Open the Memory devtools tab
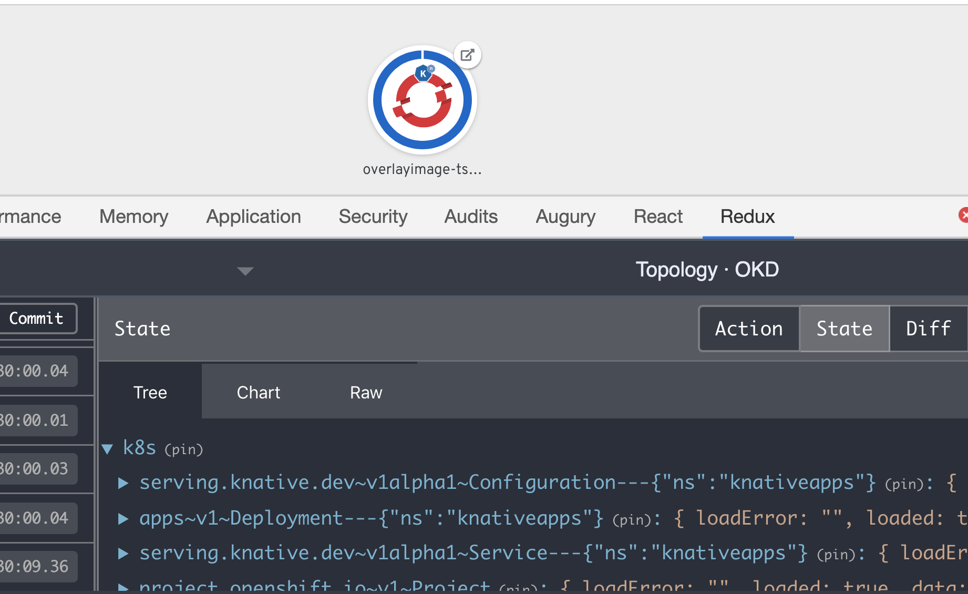The width and height of the screenshot is (968, 594). pyautogui.click(x=133, y=217)
